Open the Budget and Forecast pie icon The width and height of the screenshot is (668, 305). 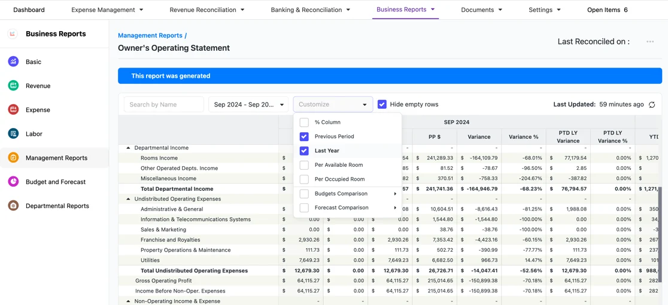13,182
